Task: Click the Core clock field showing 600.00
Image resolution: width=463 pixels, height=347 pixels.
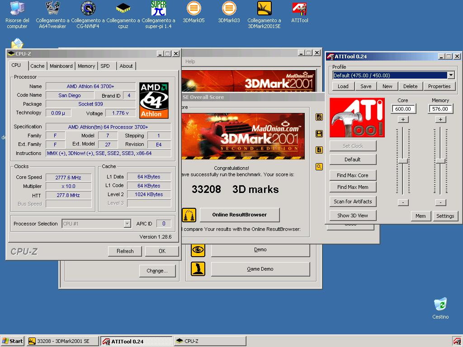Action: coord(403,109)
